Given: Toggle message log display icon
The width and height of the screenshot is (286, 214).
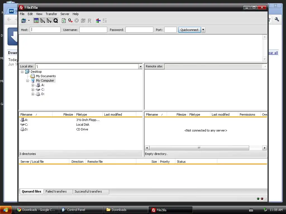Looking at the screenshot, I should coord(36,21).
